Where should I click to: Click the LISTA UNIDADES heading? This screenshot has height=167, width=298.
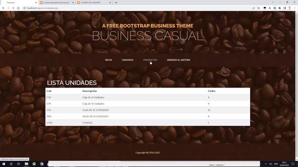click(72, 83)
